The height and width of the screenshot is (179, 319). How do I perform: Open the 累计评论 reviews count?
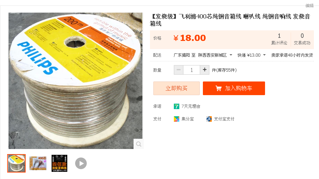coord(279,39)
